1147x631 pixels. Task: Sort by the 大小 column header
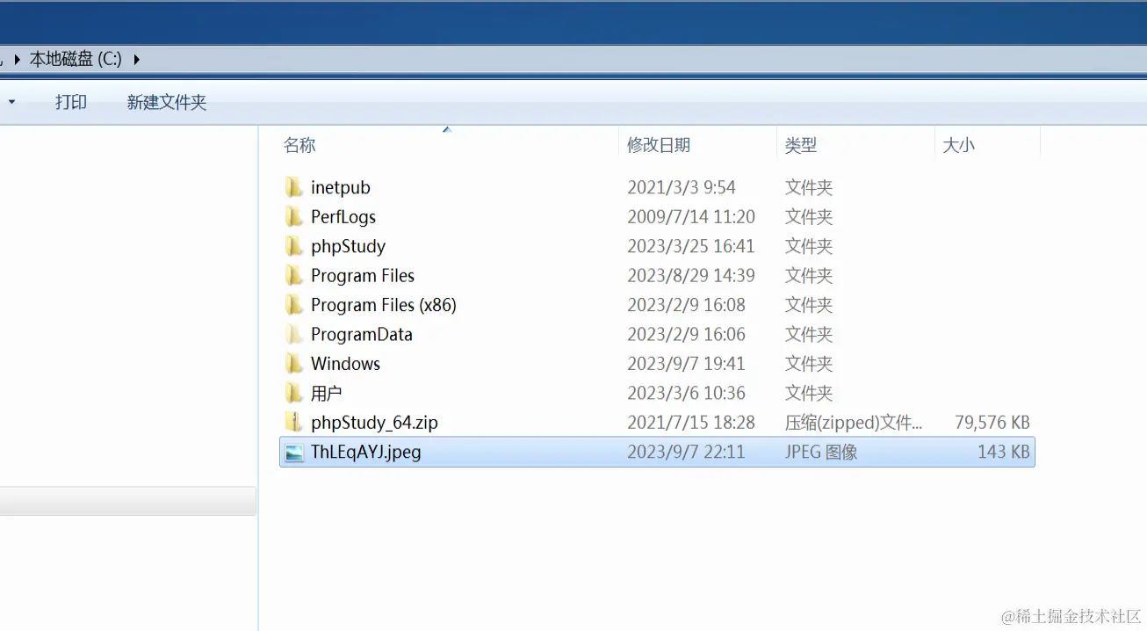958,145
